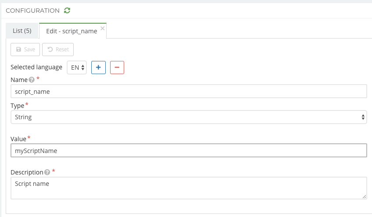Screen dimensions: 372x217
Task: Expand the Type dropdown showing String
Action: 188,117
